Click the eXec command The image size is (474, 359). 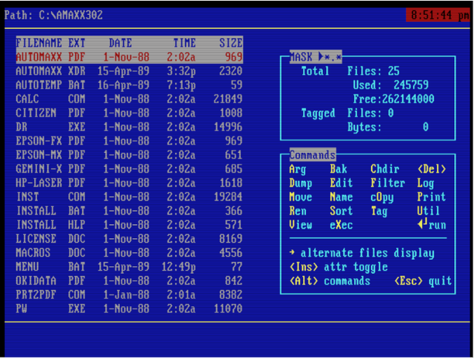(341, 225)
